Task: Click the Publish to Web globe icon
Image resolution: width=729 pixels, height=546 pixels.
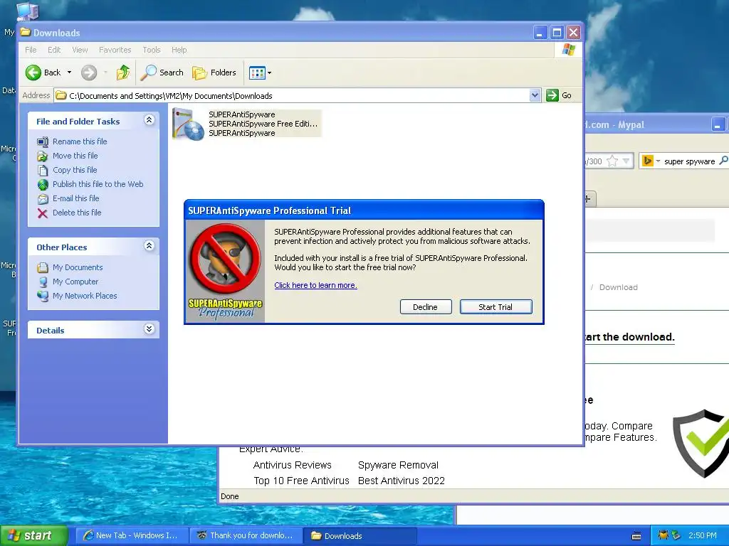Action: click(43, 185)
